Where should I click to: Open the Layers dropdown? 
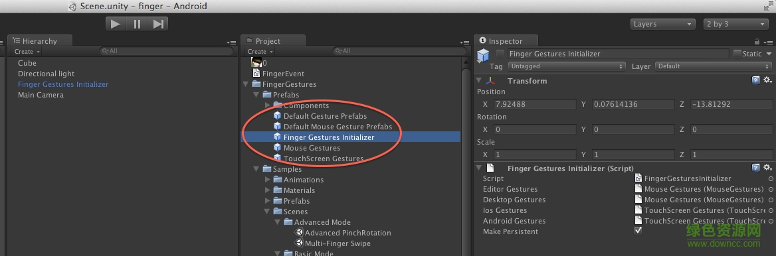pyautogui.click(x=663, y=24)
